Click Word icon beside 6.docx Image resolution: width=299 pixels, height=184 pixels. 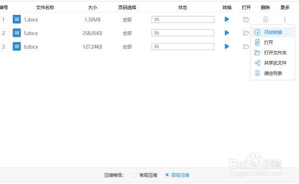[17, 46]
